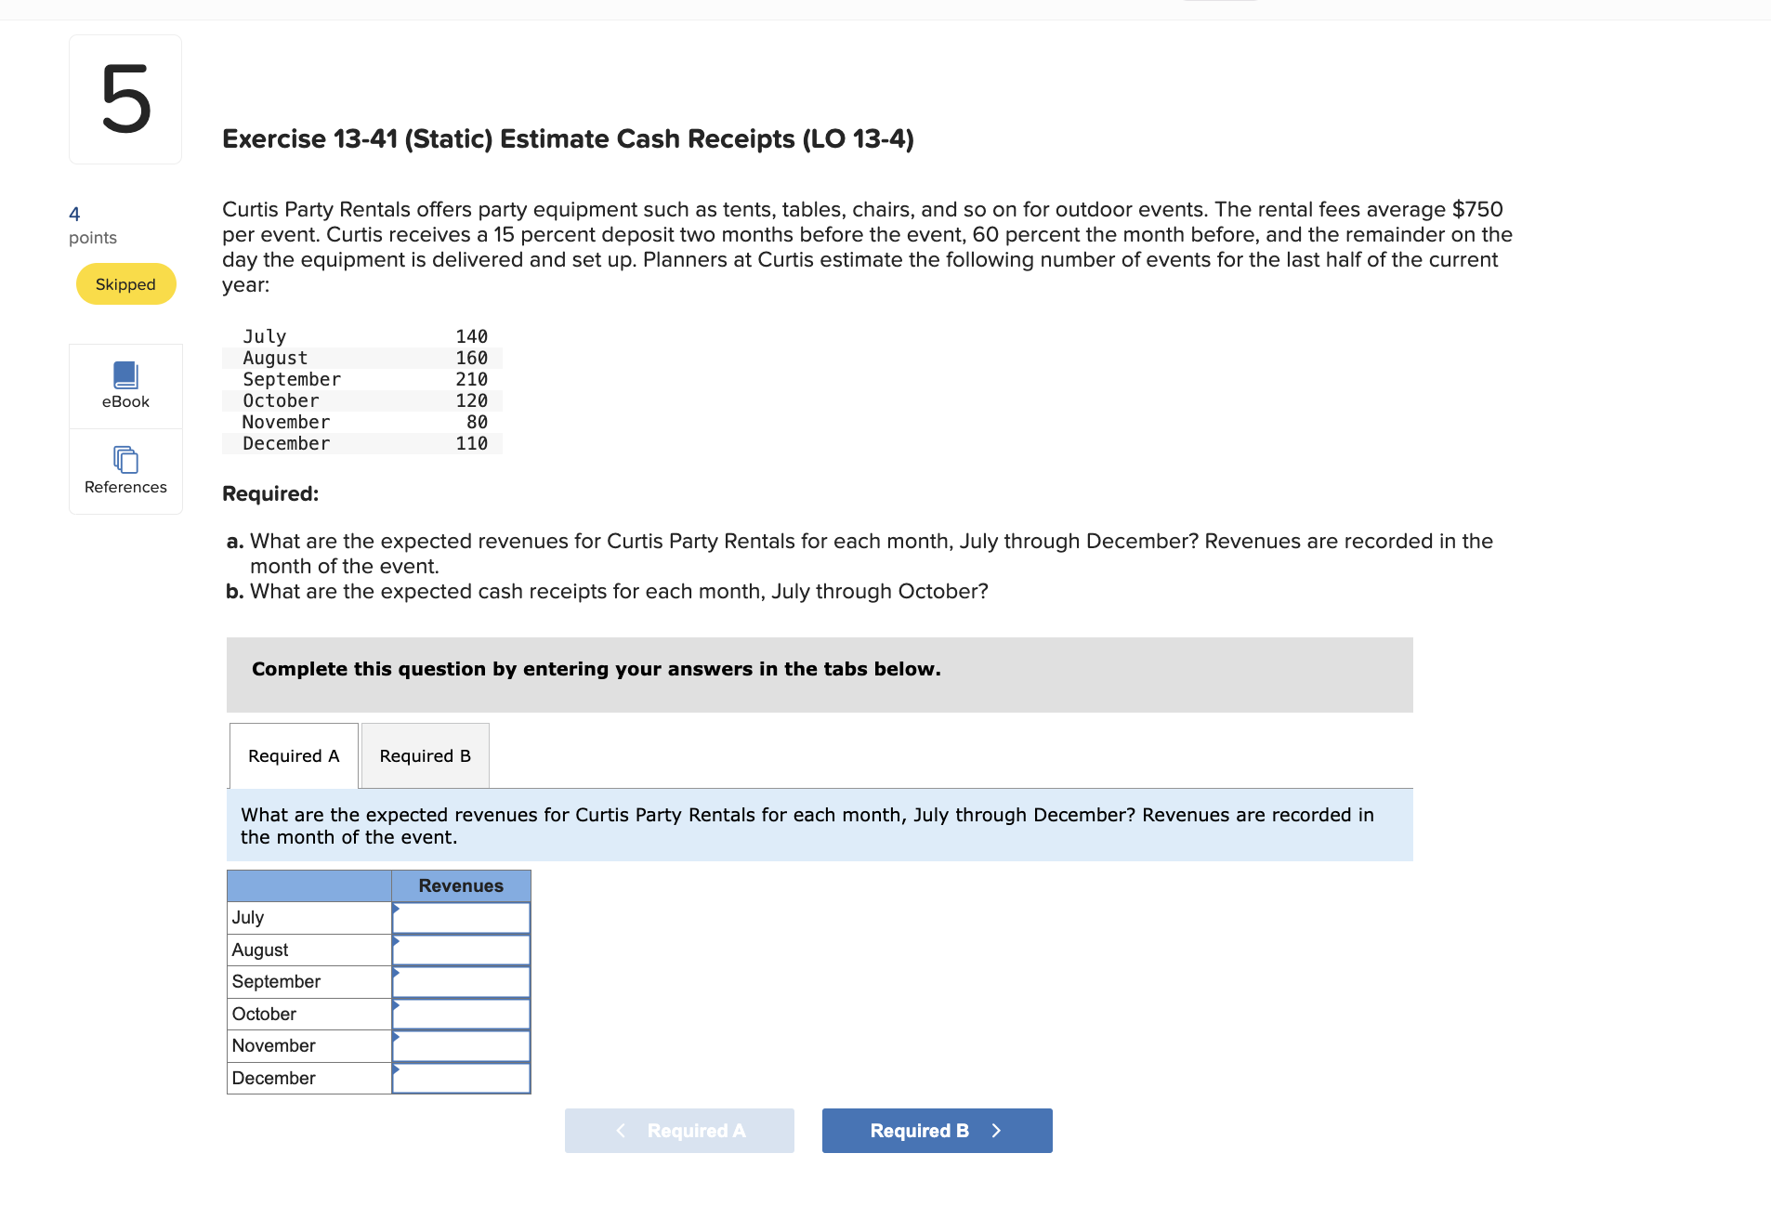
Task: Open the dropdown arrow in July revenue cell
Action: click(x=398, y=911)
